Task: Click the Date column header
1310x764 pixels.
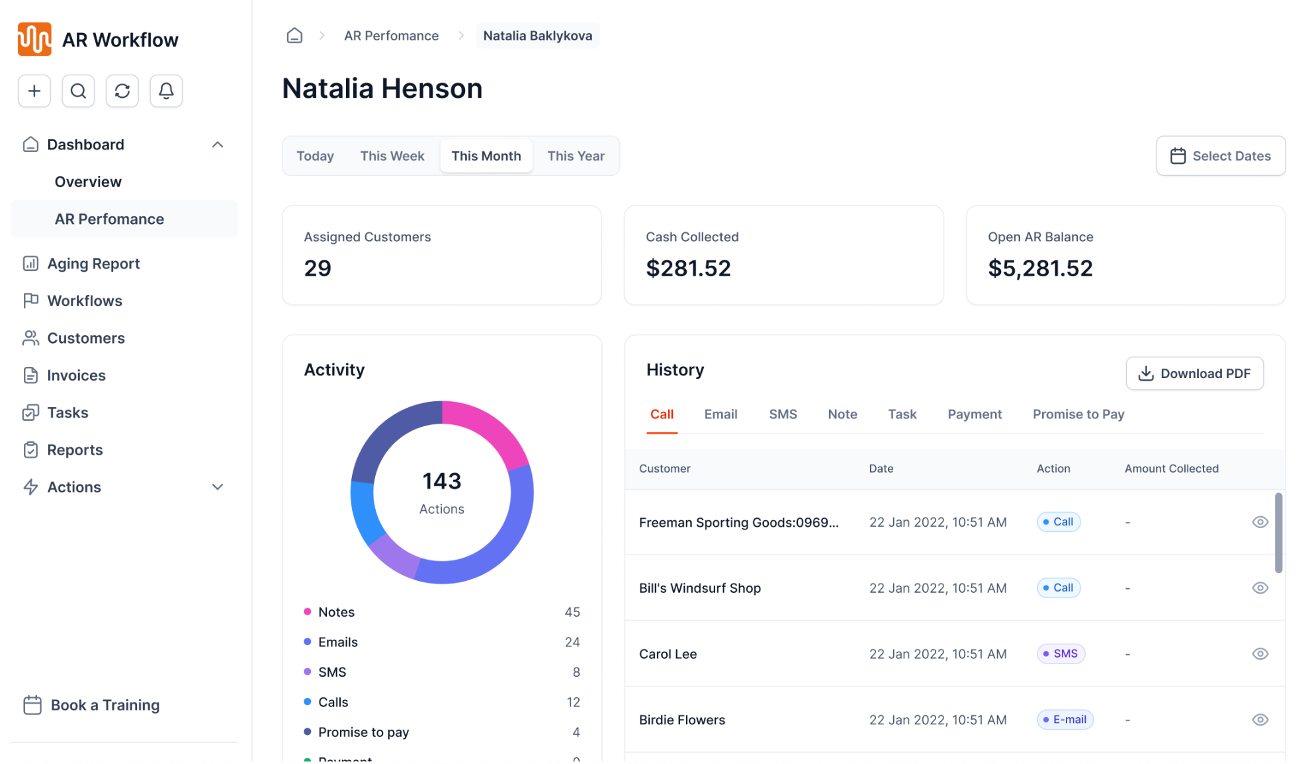Action: pyautogui.click(x=881, y=469)
